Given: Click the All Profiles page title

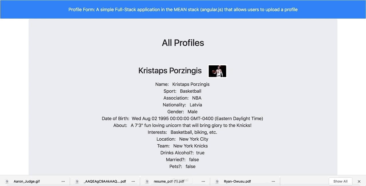Looking at the screenshot, I should coord(183,43).
